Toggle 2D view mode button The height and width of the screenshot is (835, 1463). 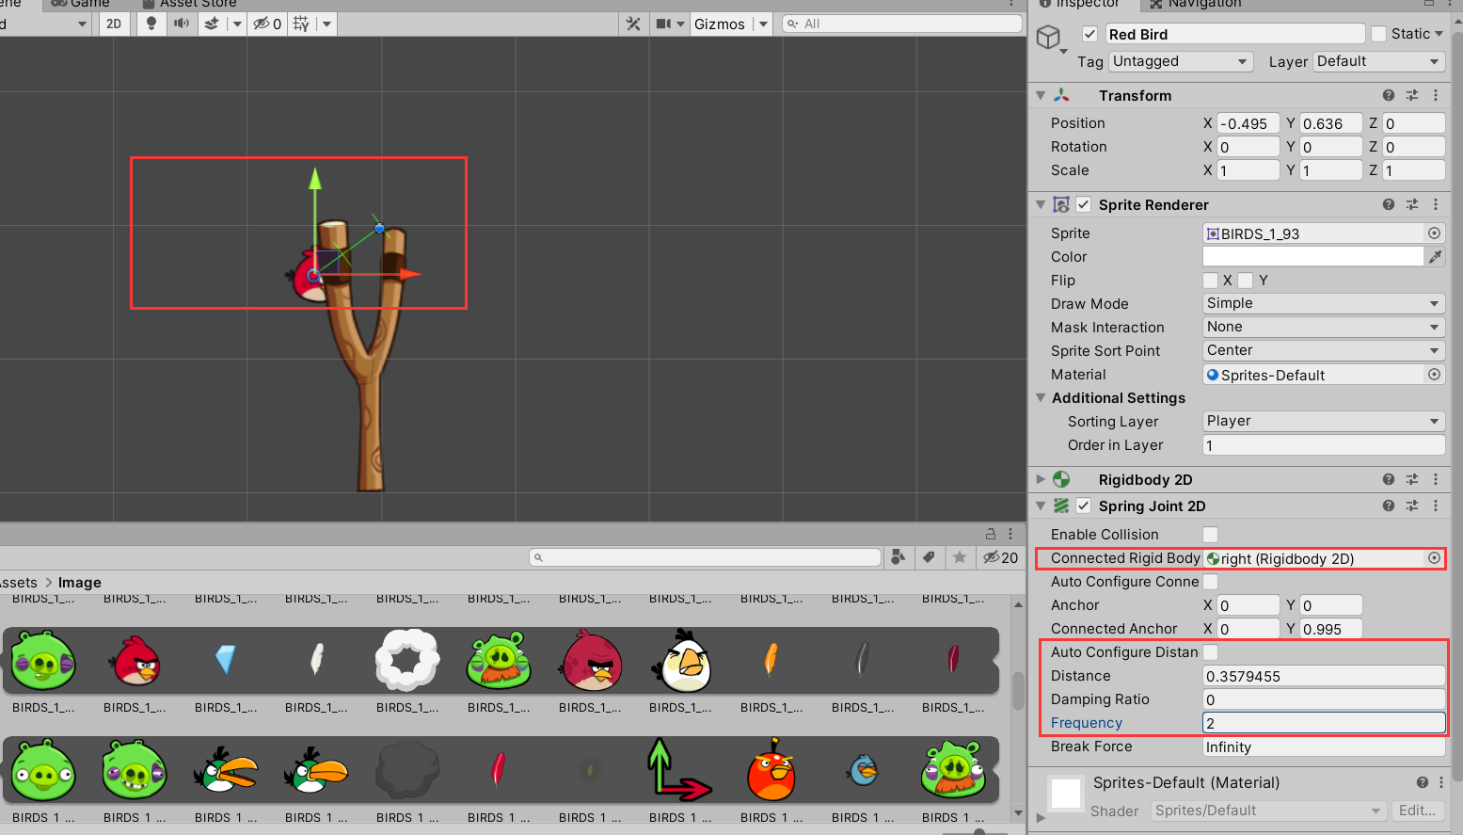tap(114, 24)
